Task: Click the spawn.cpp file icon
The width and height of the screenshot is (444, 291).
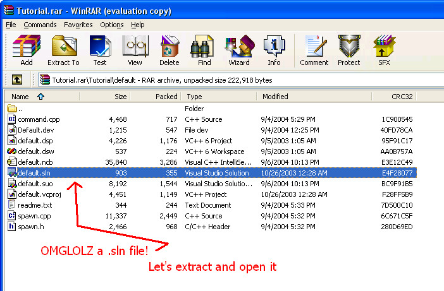Action: (x=11, y=215)
